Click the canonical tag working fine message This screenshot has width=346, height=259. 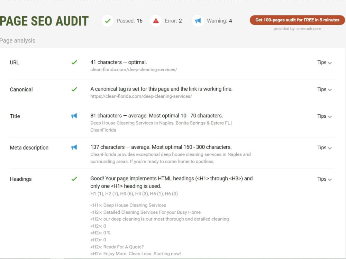tap(161, 89)
